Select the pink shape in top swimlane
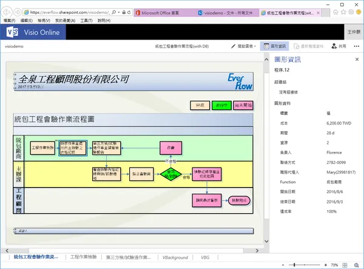 pos(171,148)
